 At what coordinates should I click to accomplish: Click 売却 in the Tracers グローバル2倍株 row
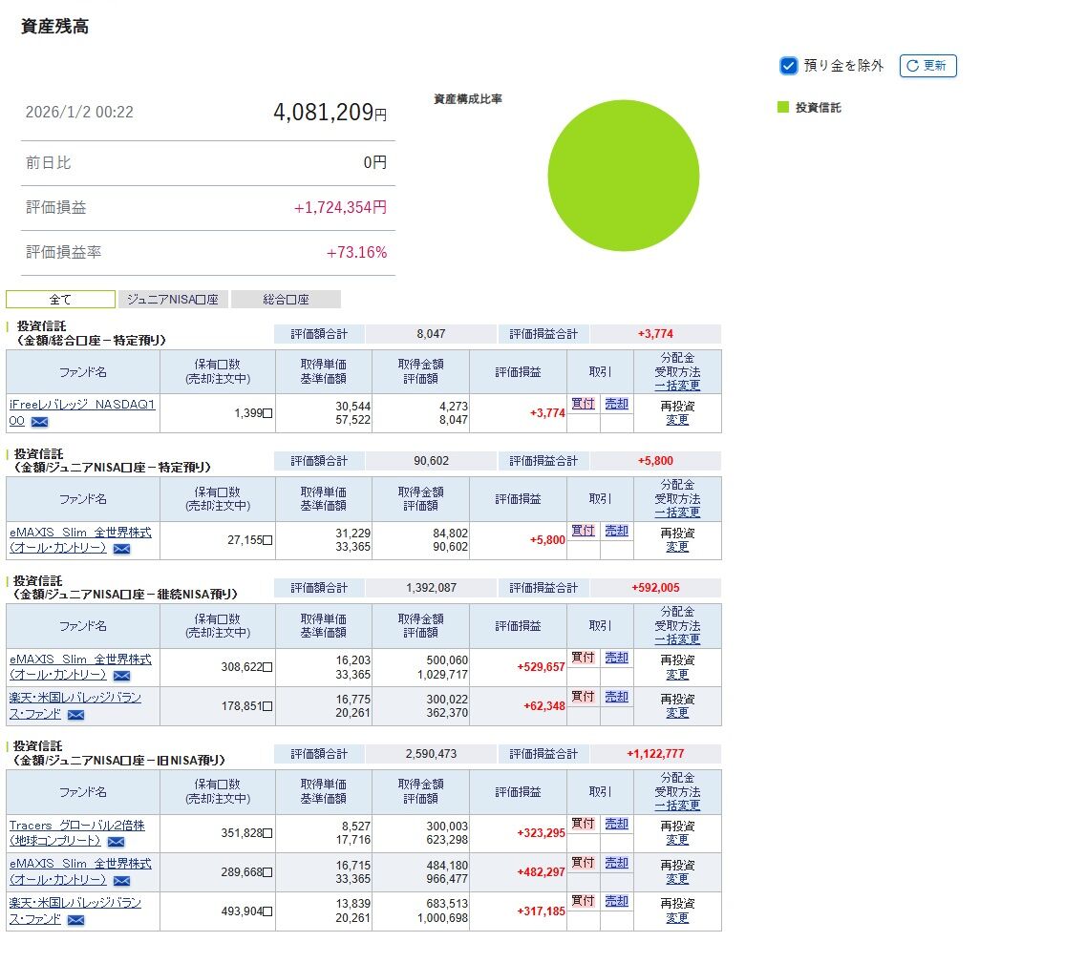(617, 824)
